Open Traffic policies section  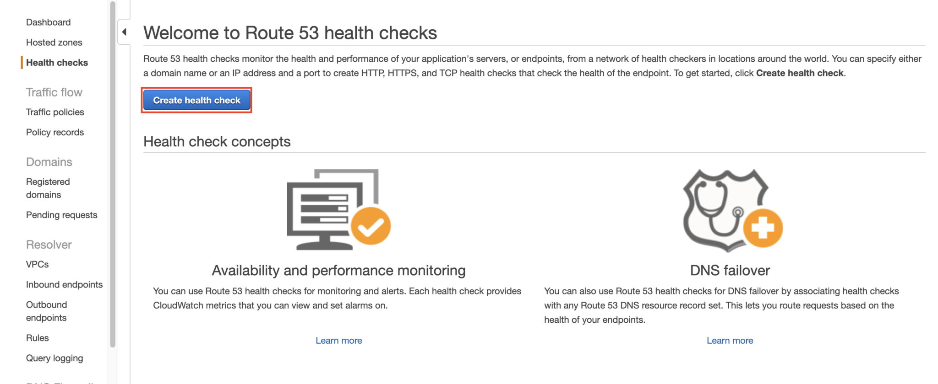(x=55, y=112)
